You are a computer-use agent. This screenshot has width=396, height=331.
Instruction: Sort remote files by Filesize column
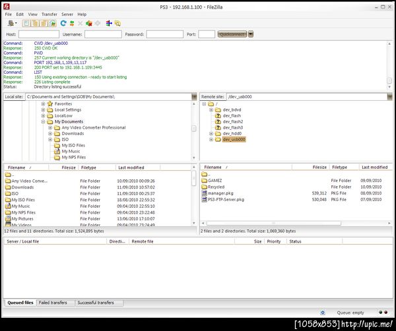[318, 167]
